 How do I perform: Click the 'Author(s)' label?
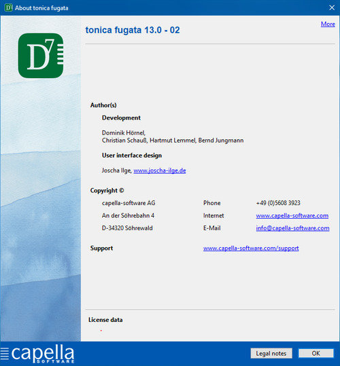tap(103, 105)
